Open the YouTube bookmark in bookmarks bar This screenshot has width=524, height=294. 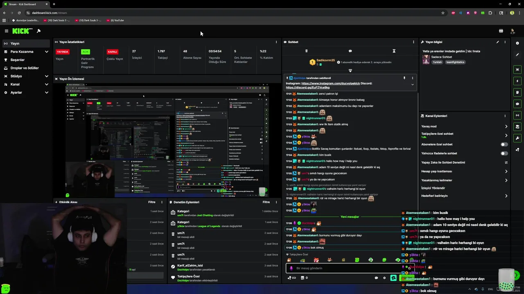[x=115, y=20]
